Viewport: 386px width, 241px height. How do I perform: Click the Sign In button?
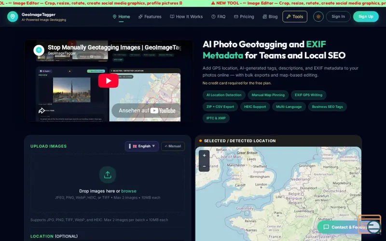[x=338, y=16]
